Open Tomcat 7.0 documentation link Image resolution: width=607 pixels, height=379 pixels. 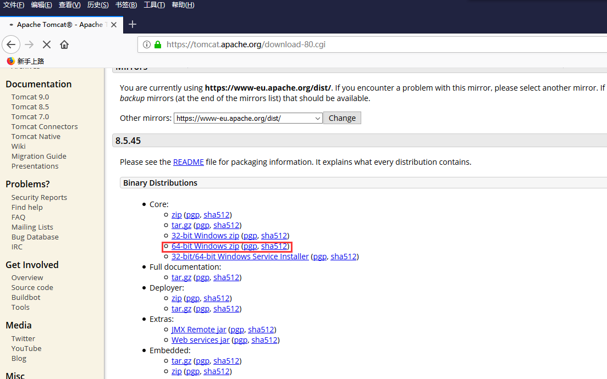[x=30, y=116]
